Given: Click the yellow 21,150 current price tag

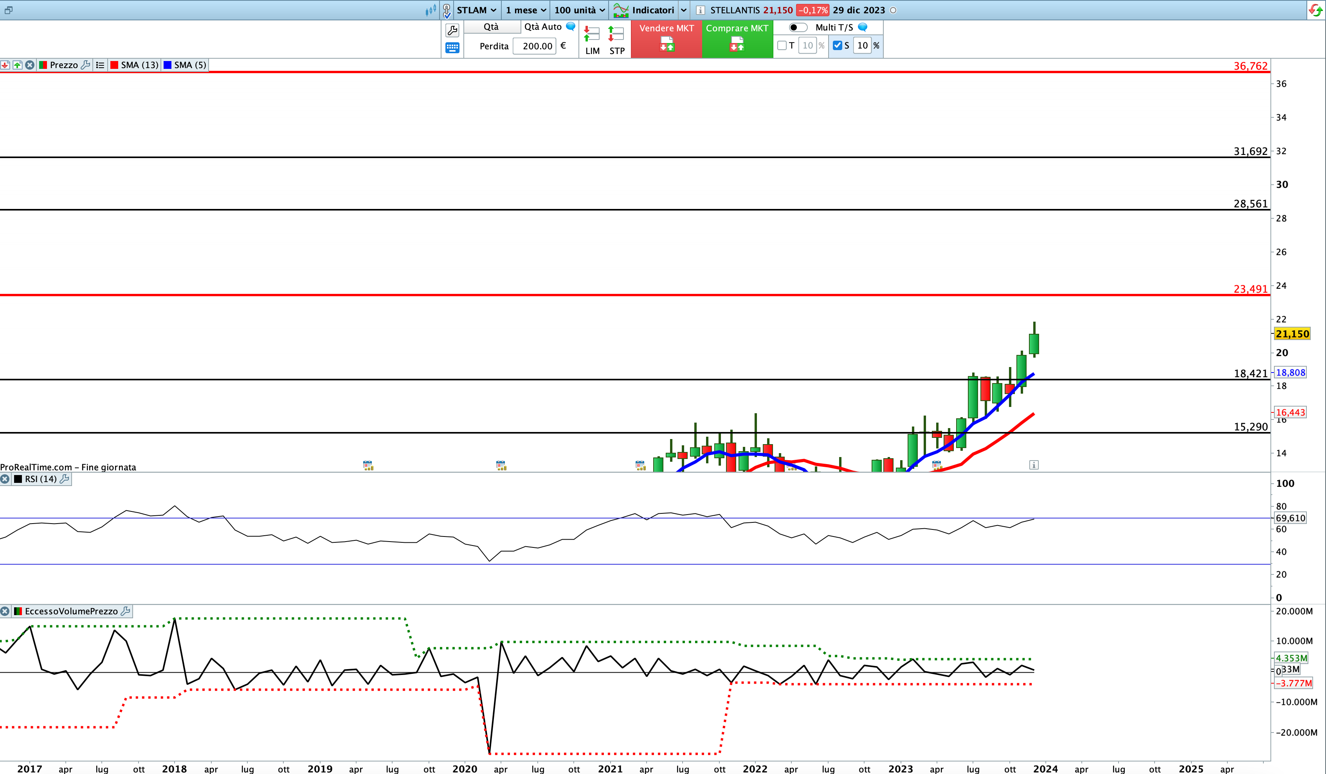Looking at the screenshot, I should (x=1292, y=334).
